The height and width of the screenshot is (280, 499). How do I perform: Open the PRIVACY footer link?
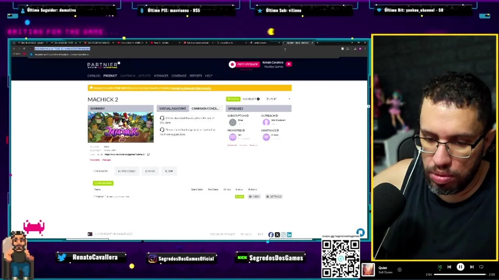coord(246,234)
